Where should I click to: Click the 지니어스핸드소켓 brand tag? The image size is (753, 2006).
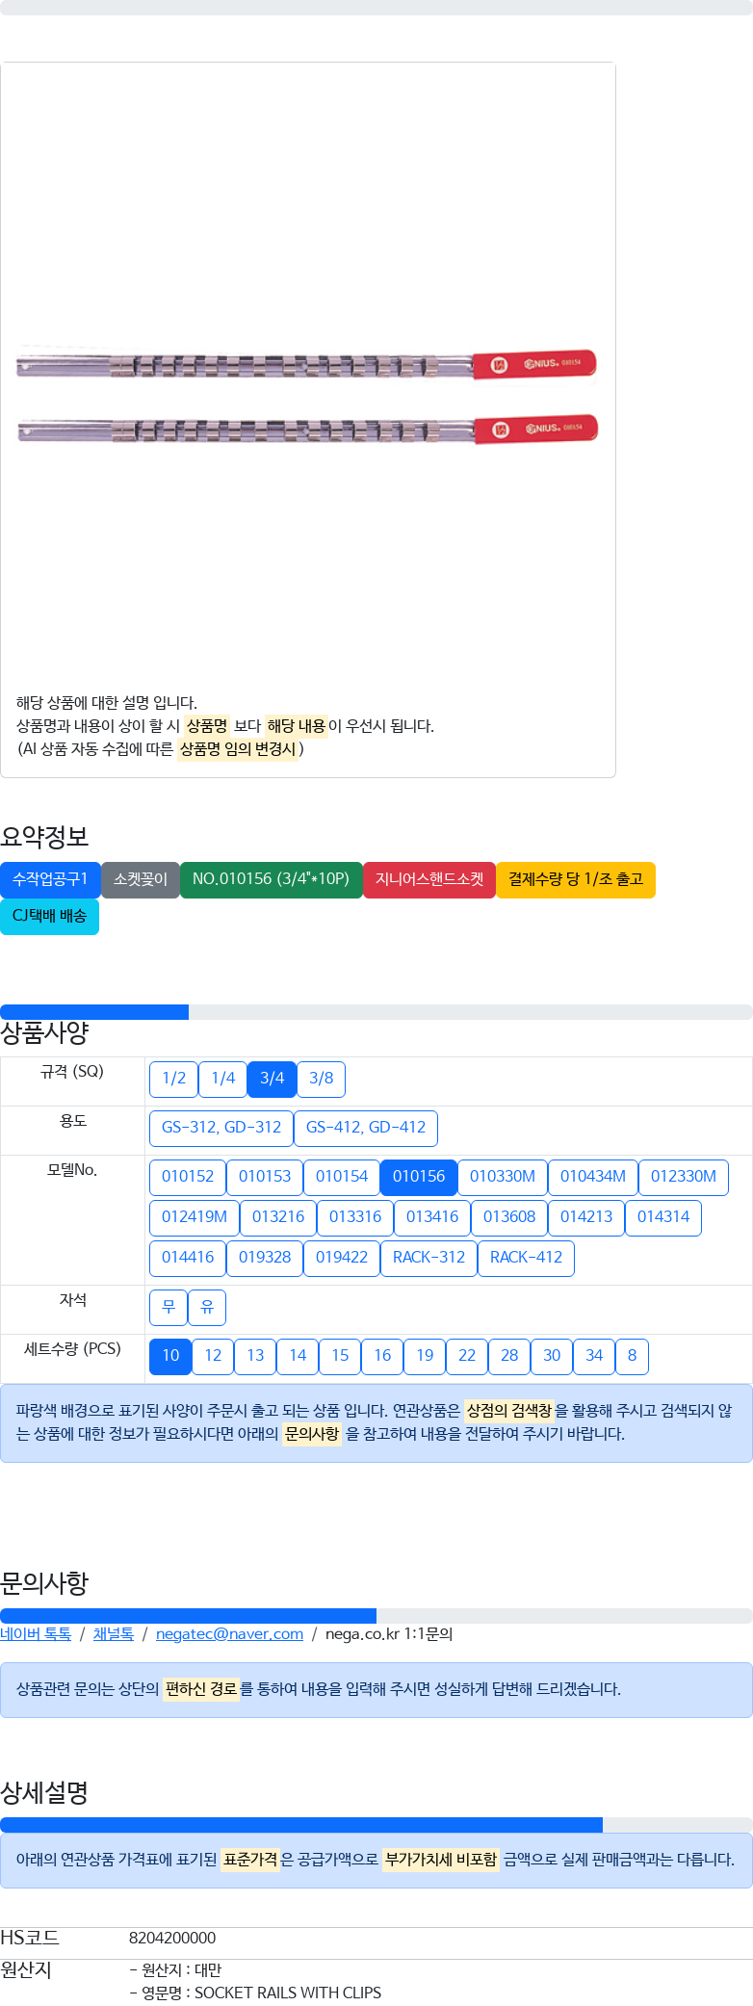coord(429,879)
